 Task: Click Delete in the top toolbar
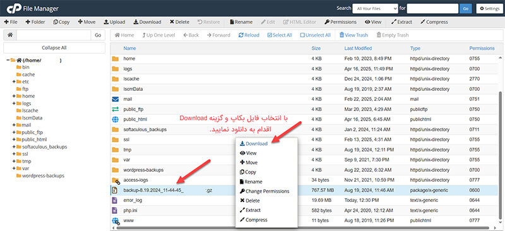pos(179,22)
